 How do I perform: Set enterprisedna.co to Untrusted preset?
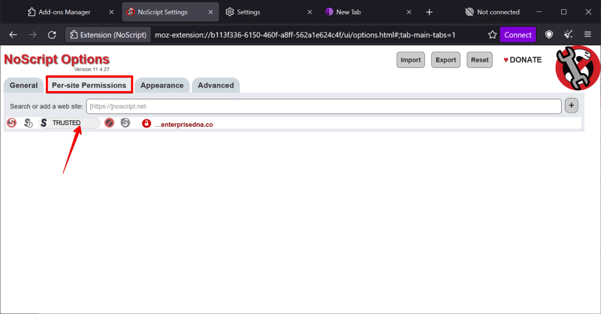click(x=109, y=123)
